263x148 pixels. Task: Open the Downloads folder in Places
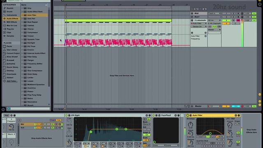click(x=12, y=74)
